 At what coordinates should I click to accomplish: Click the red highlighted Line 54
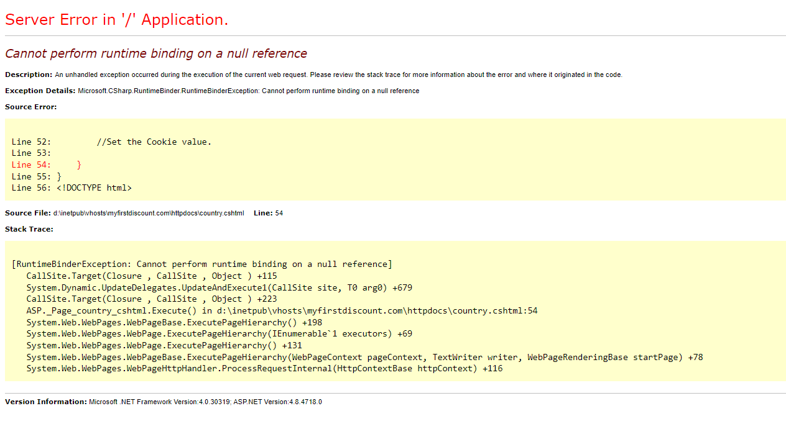(46, 165)
